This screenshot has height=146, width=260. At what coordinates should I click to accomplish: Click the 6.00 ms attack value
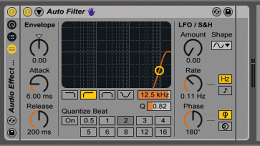point(39,96)
